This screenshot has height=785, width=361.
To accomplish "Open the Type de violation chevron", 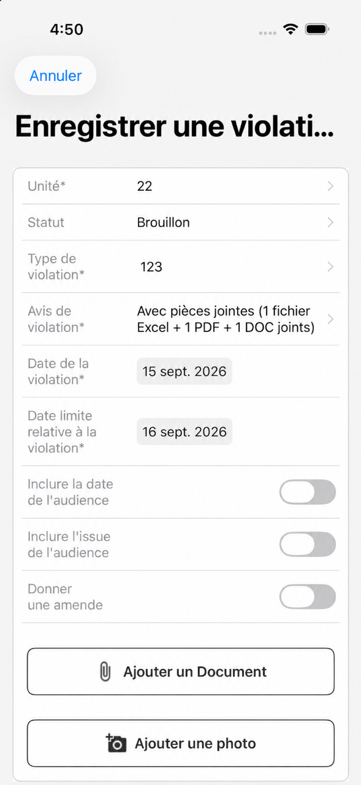I will 330,266.
